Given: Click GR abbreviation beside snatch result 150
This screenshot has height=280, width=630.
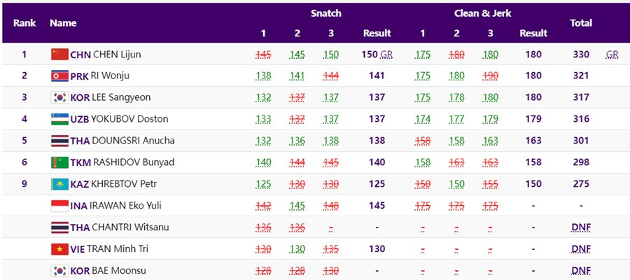Looking at the screenshot, I should pos(386,55).
